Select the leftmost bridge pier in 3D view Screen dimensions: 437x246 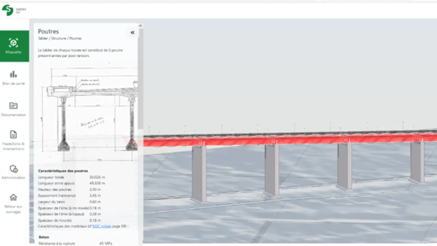pos(199,173)
